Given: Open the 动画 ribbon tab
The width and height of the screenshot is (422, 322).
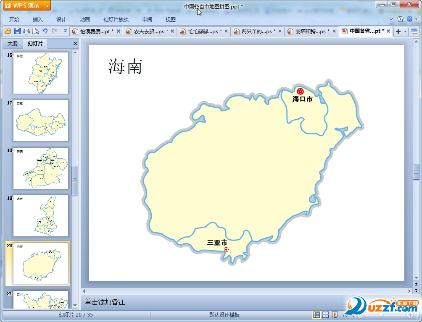Looking at the screenshot, I should pos(85,20).
